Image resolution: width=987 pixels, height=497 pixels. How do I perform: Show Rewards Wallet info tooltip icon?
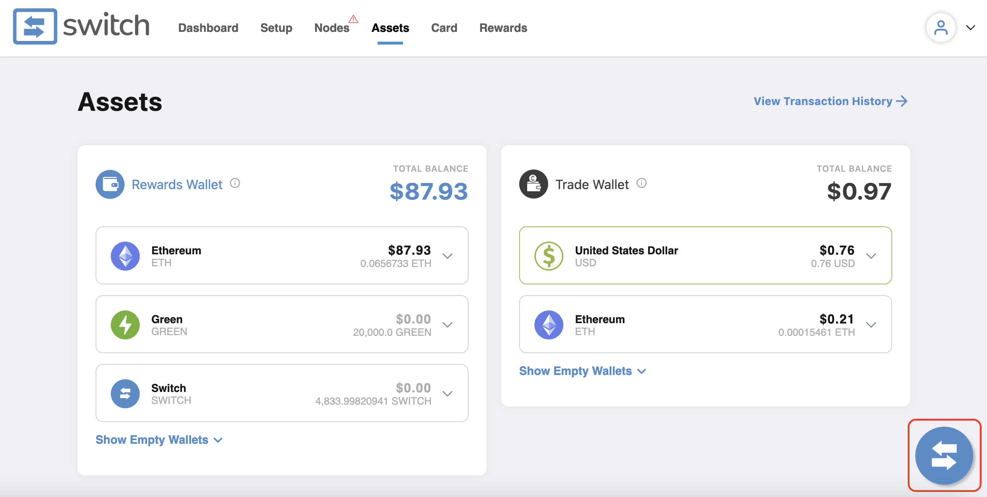click(235, 183)
